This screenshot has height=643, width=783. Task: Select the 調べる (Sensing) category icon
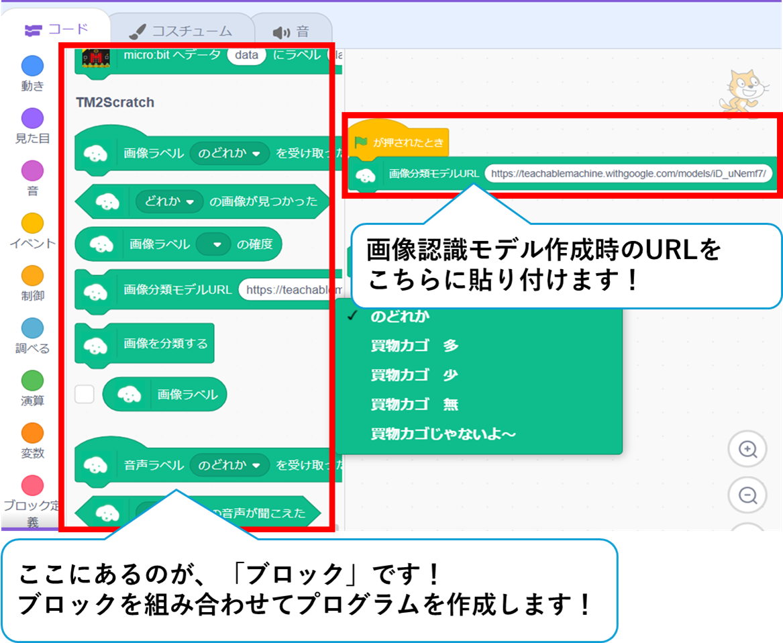click(32, 329)
